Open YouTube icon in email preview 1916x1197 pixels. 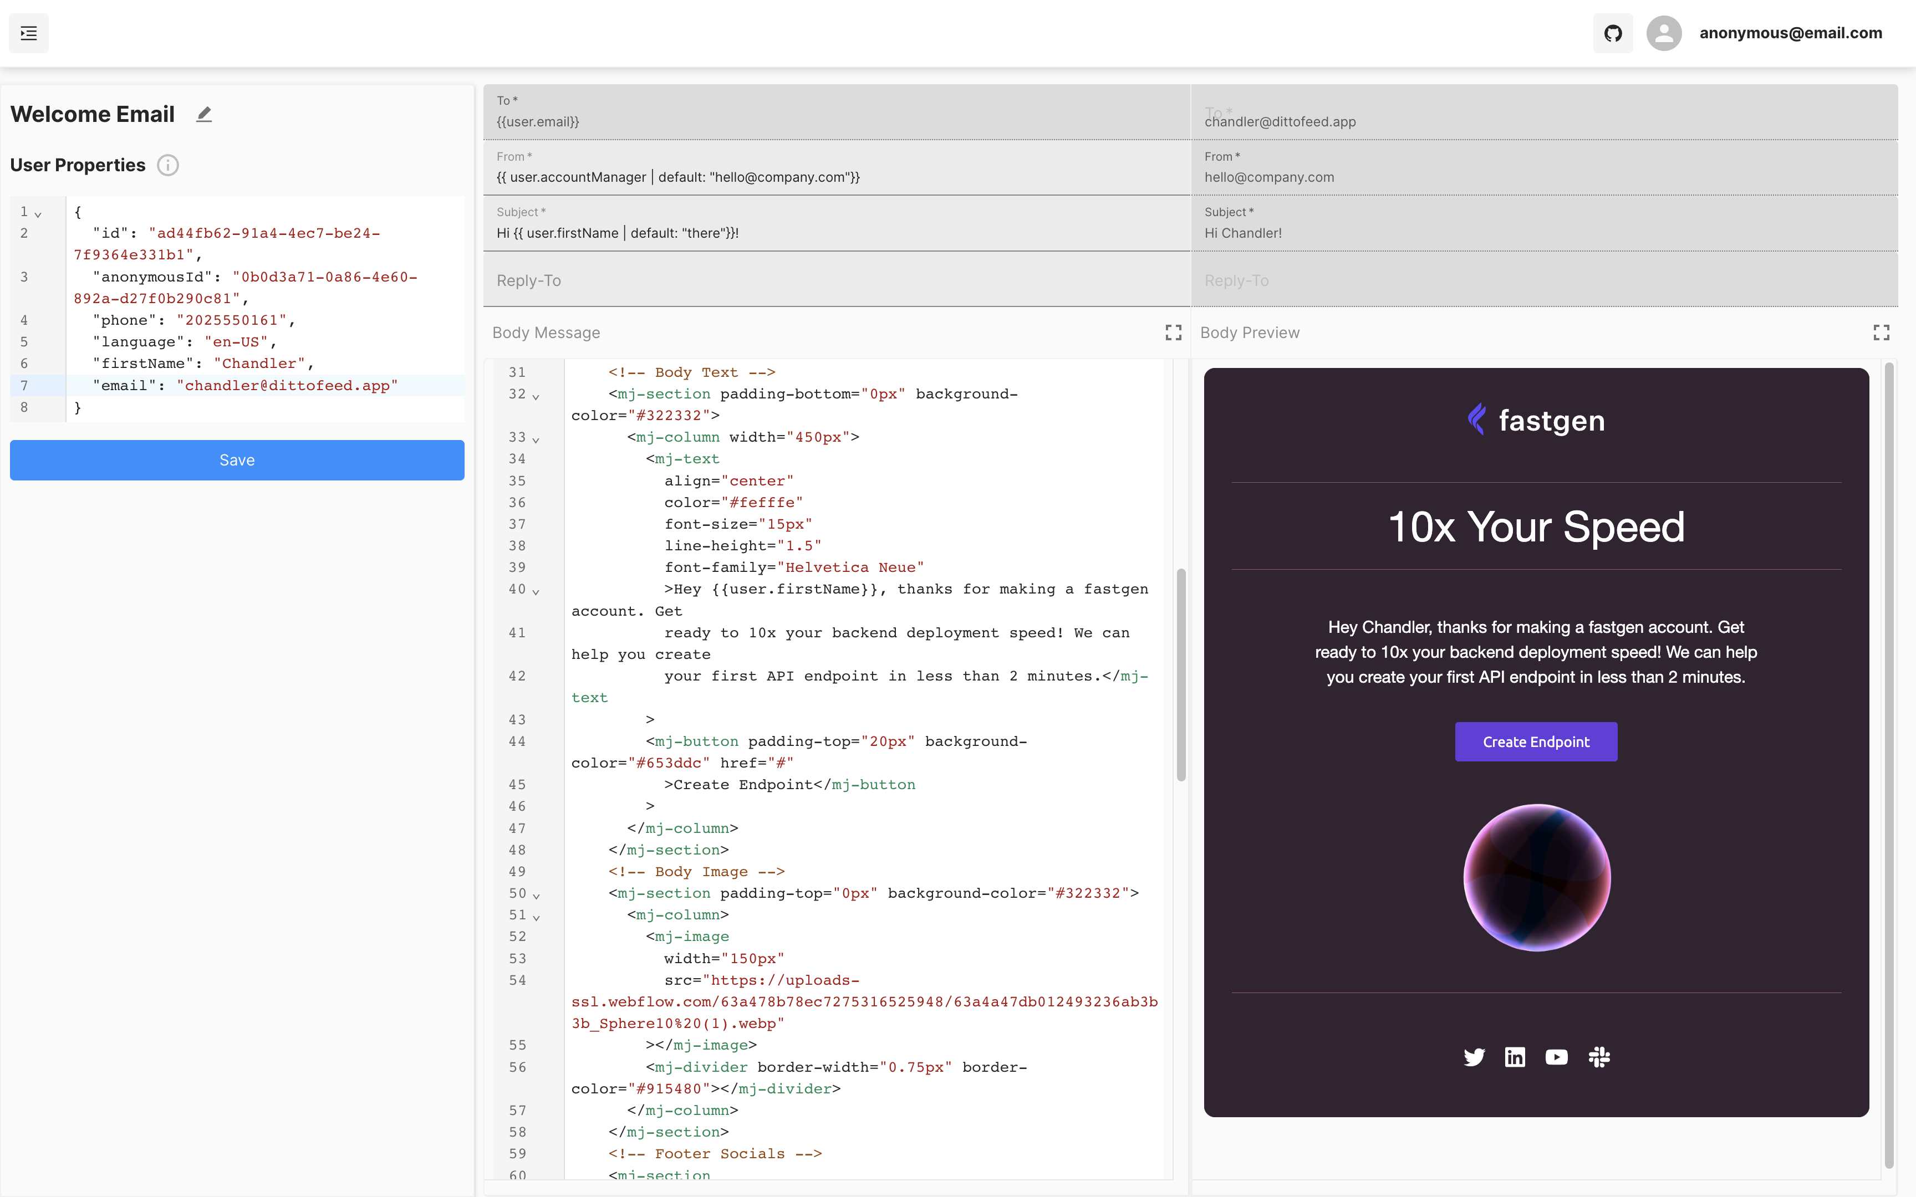pos(1557,1057)
